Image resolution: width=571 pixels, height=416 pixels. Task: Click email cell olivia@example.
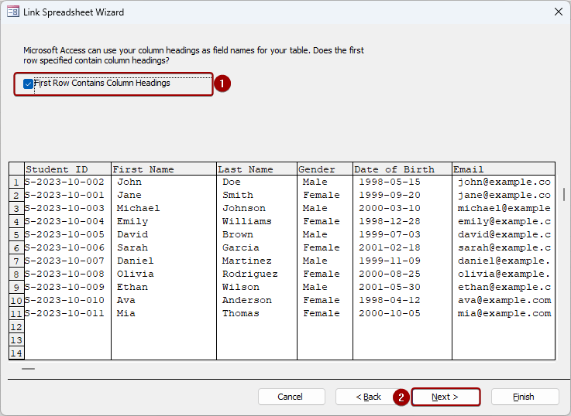click(x=504, y=274)
